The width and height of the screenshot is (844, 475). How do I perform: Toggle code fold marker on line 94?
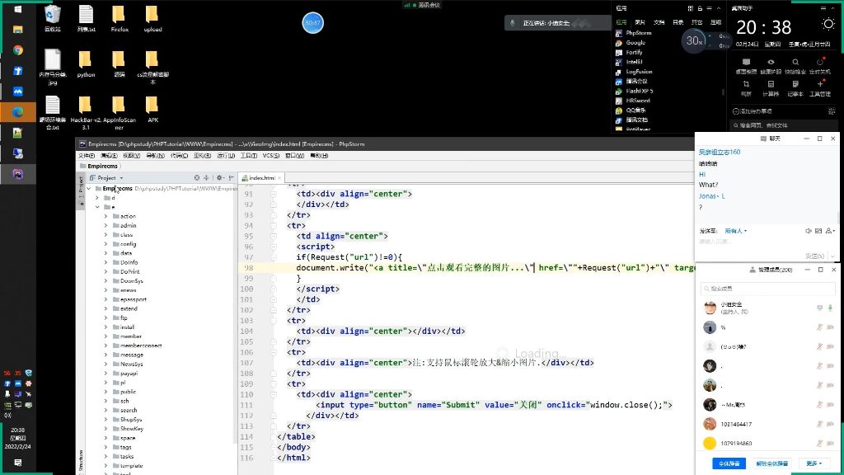click(274, 226)
